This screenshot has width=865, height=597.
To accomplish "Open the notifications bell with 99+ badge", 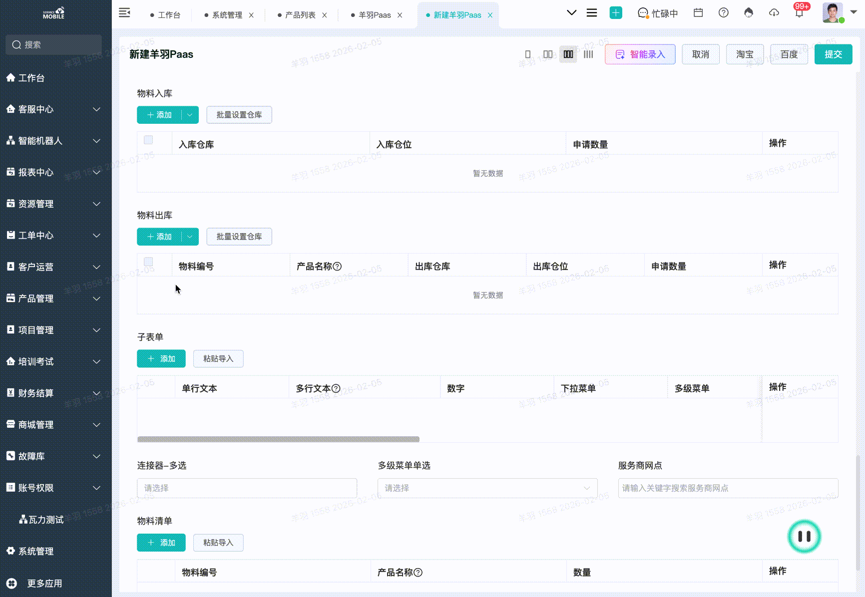I will point(799,13).
